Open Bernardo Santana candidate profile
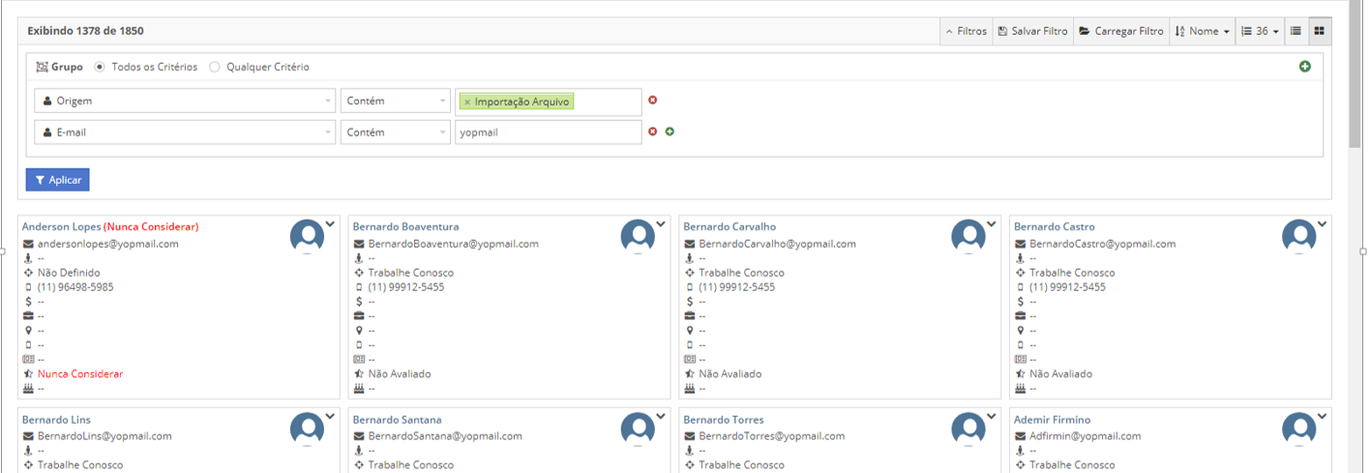 click(397, 420)
